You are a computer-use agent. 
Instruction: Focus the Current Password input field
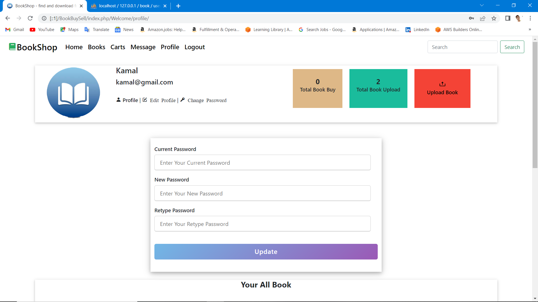(262, 162)
